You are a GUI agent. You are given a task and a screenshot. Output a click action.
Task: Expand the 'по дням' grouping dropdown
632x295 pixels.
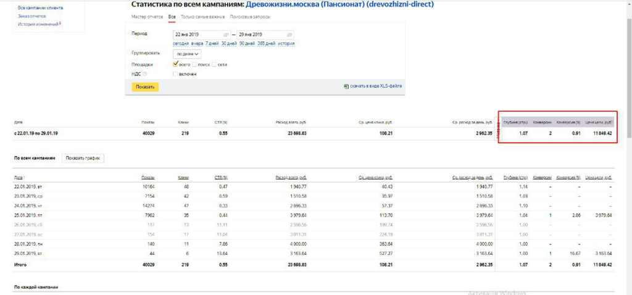click(x=188, y=54)
